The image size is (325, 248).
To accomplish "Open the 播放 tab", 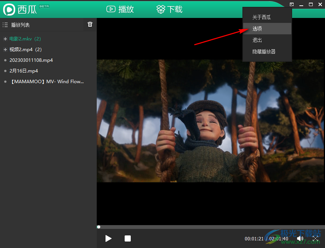I will click(120, 9).
